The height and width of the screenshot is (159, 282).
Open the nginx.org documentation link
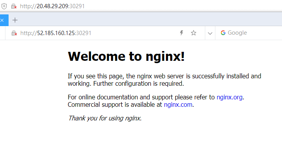(230, 97)
